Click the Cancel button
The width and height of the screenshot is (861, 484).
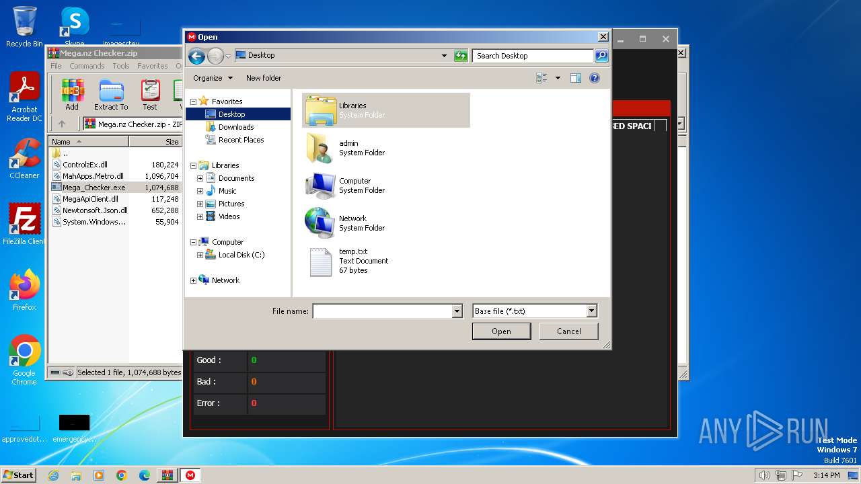[x=569, y=331]
